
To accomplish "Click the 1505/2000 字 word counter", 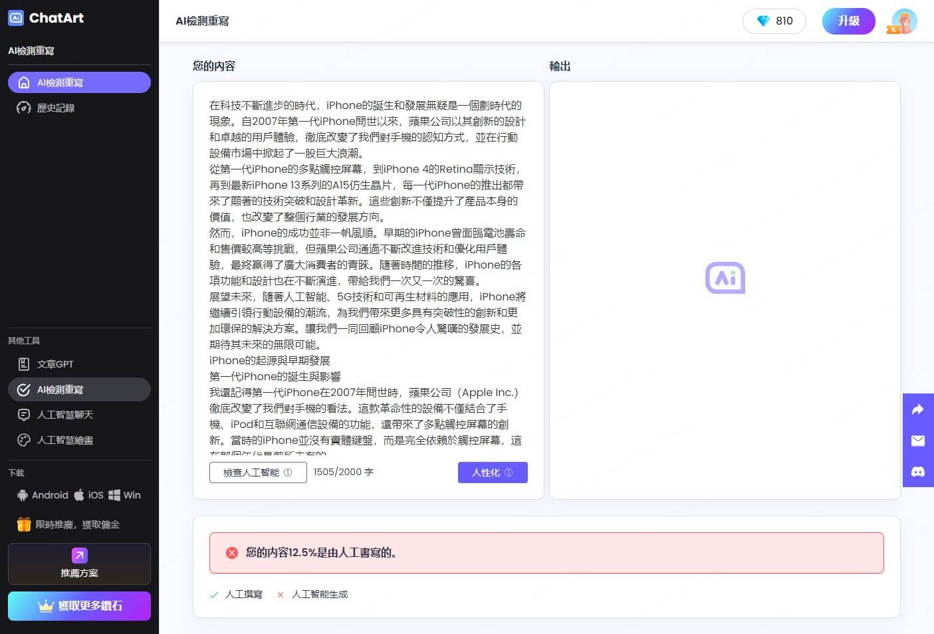I will (344, 472).
